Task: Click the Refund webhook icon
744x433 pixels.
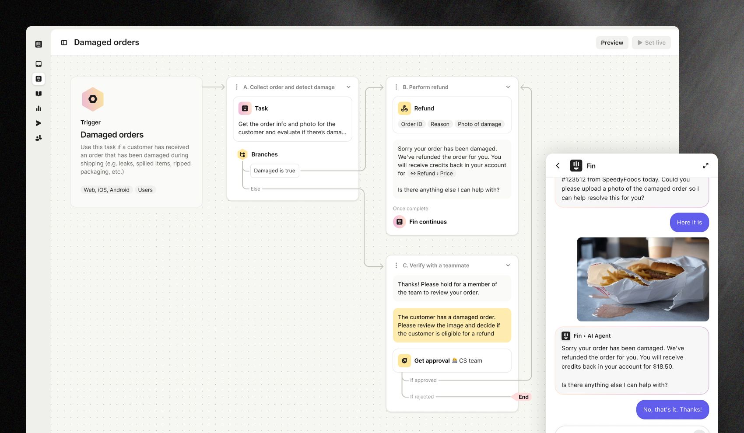Action: (404, 108)
